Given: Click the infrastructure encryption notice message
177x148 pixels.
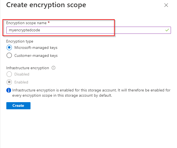Looking at the screenshot, I should (91, 93).
